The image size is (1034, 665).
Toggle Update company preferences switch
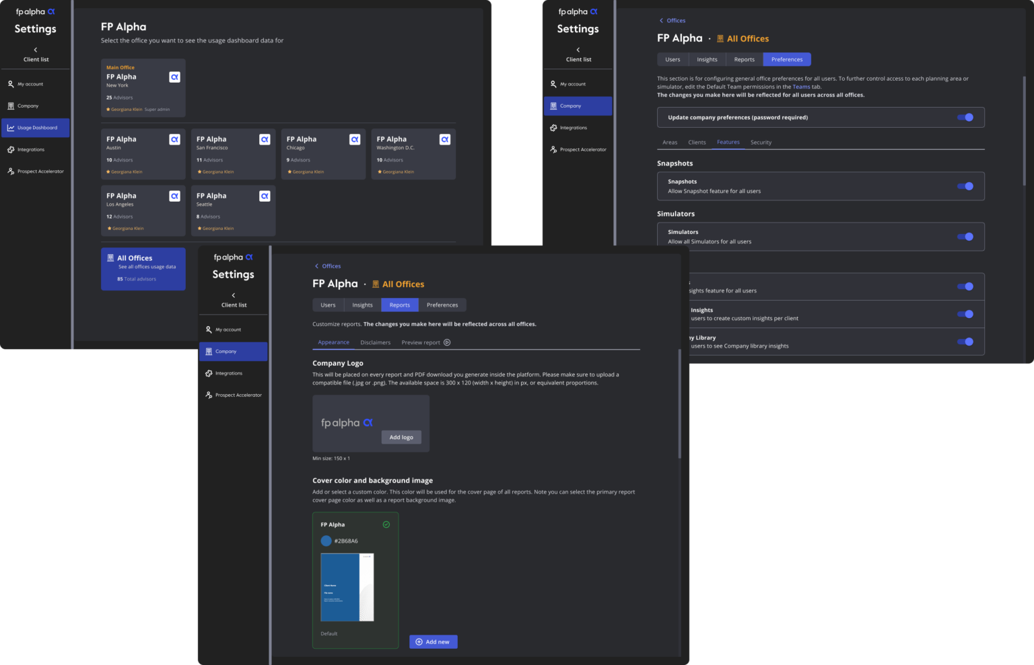965,117
